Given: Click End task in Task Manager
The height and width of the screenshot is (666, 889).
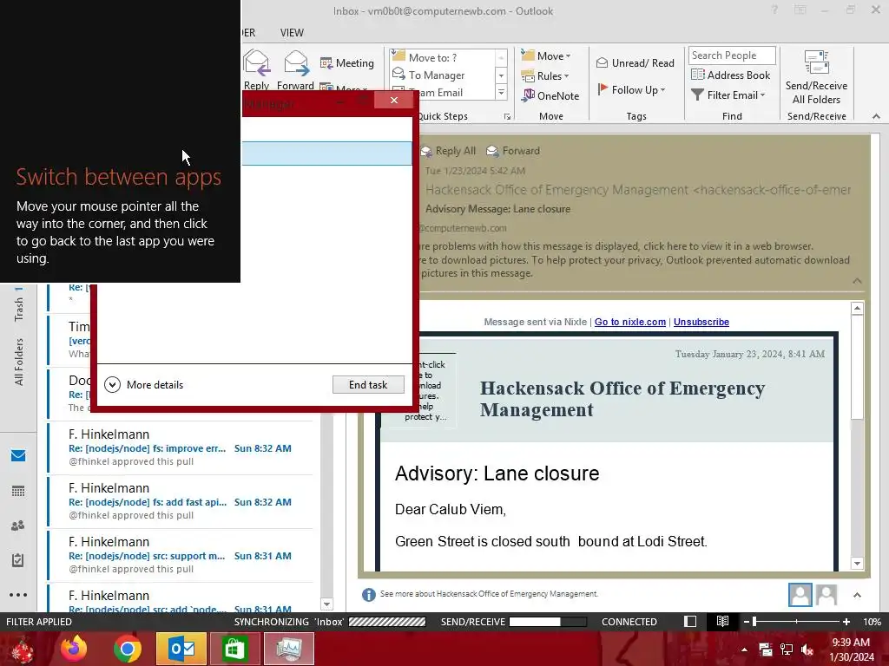Looking at the screenshot, I should pos(368,384).
